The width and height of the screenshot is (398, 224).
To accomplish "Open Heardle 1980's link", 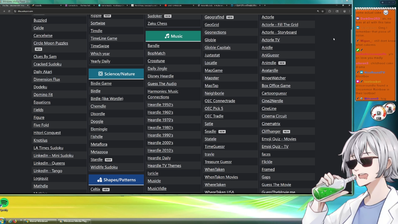I will coord(160,127).
